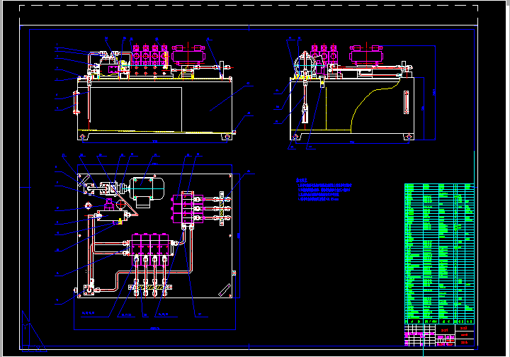The height and width of the screenshot is (357, 510).
Task: Select the level gauge in the side view
Action: tap(406, 101)
